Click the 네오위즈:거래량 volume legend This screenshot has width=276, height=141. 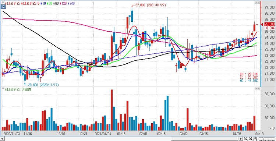[19, 89]
